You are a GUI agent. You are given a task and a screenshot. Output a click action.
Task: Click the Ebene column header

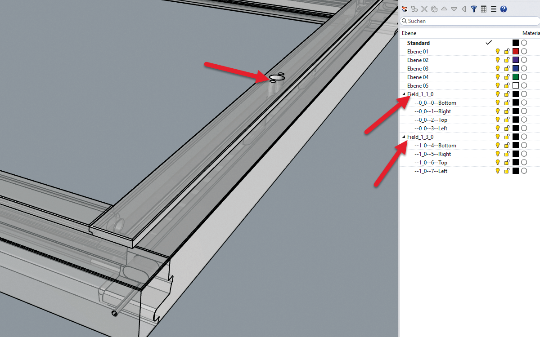(x=442, y=33)
